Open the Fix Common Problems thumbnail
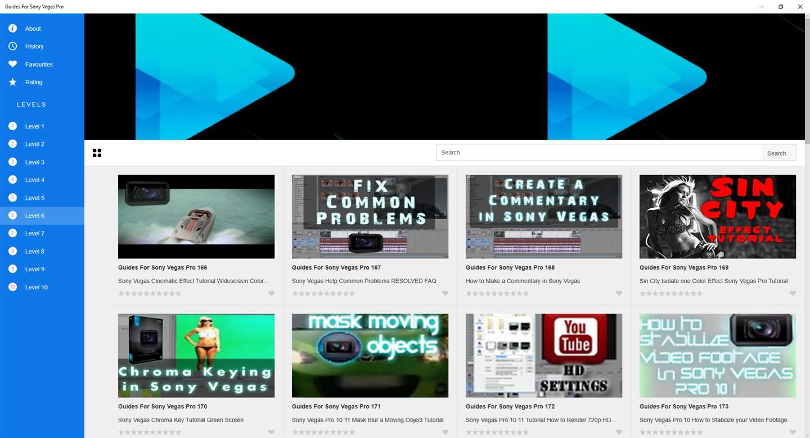 pos(370,216)
